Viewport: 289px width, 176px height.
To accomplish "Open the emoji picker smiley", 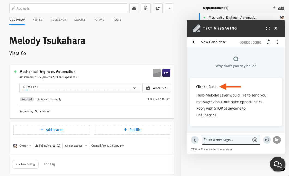I will point(255,140).
